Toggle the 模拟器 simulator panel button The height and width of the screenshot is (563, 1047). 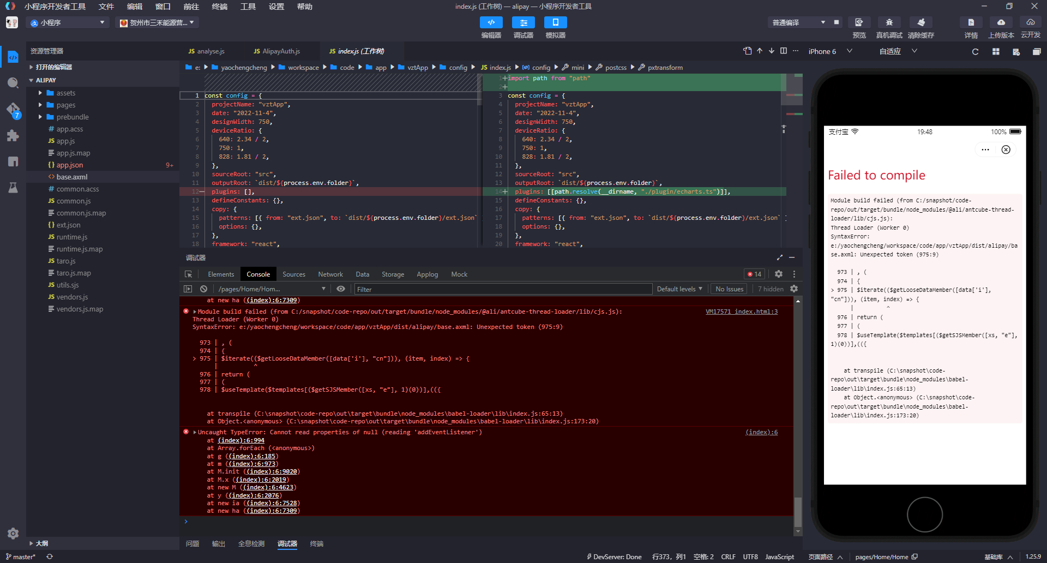click(555, 22)
